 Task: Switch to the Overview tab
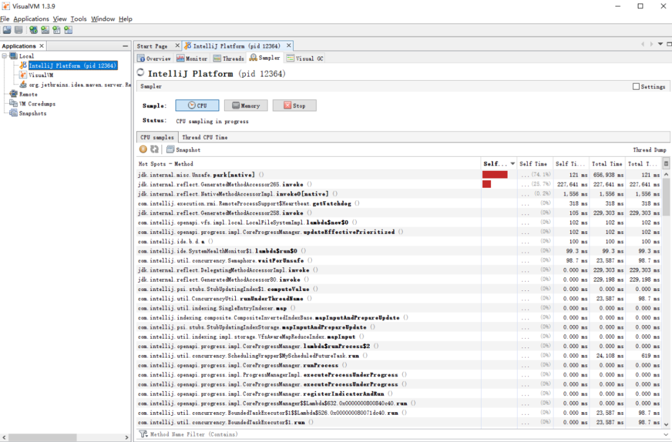(x=154, y=58)
